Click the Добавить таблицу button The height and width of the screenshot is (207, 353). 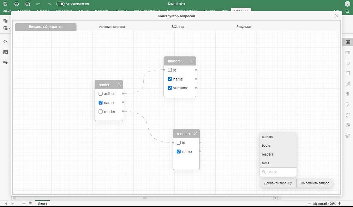278,183
